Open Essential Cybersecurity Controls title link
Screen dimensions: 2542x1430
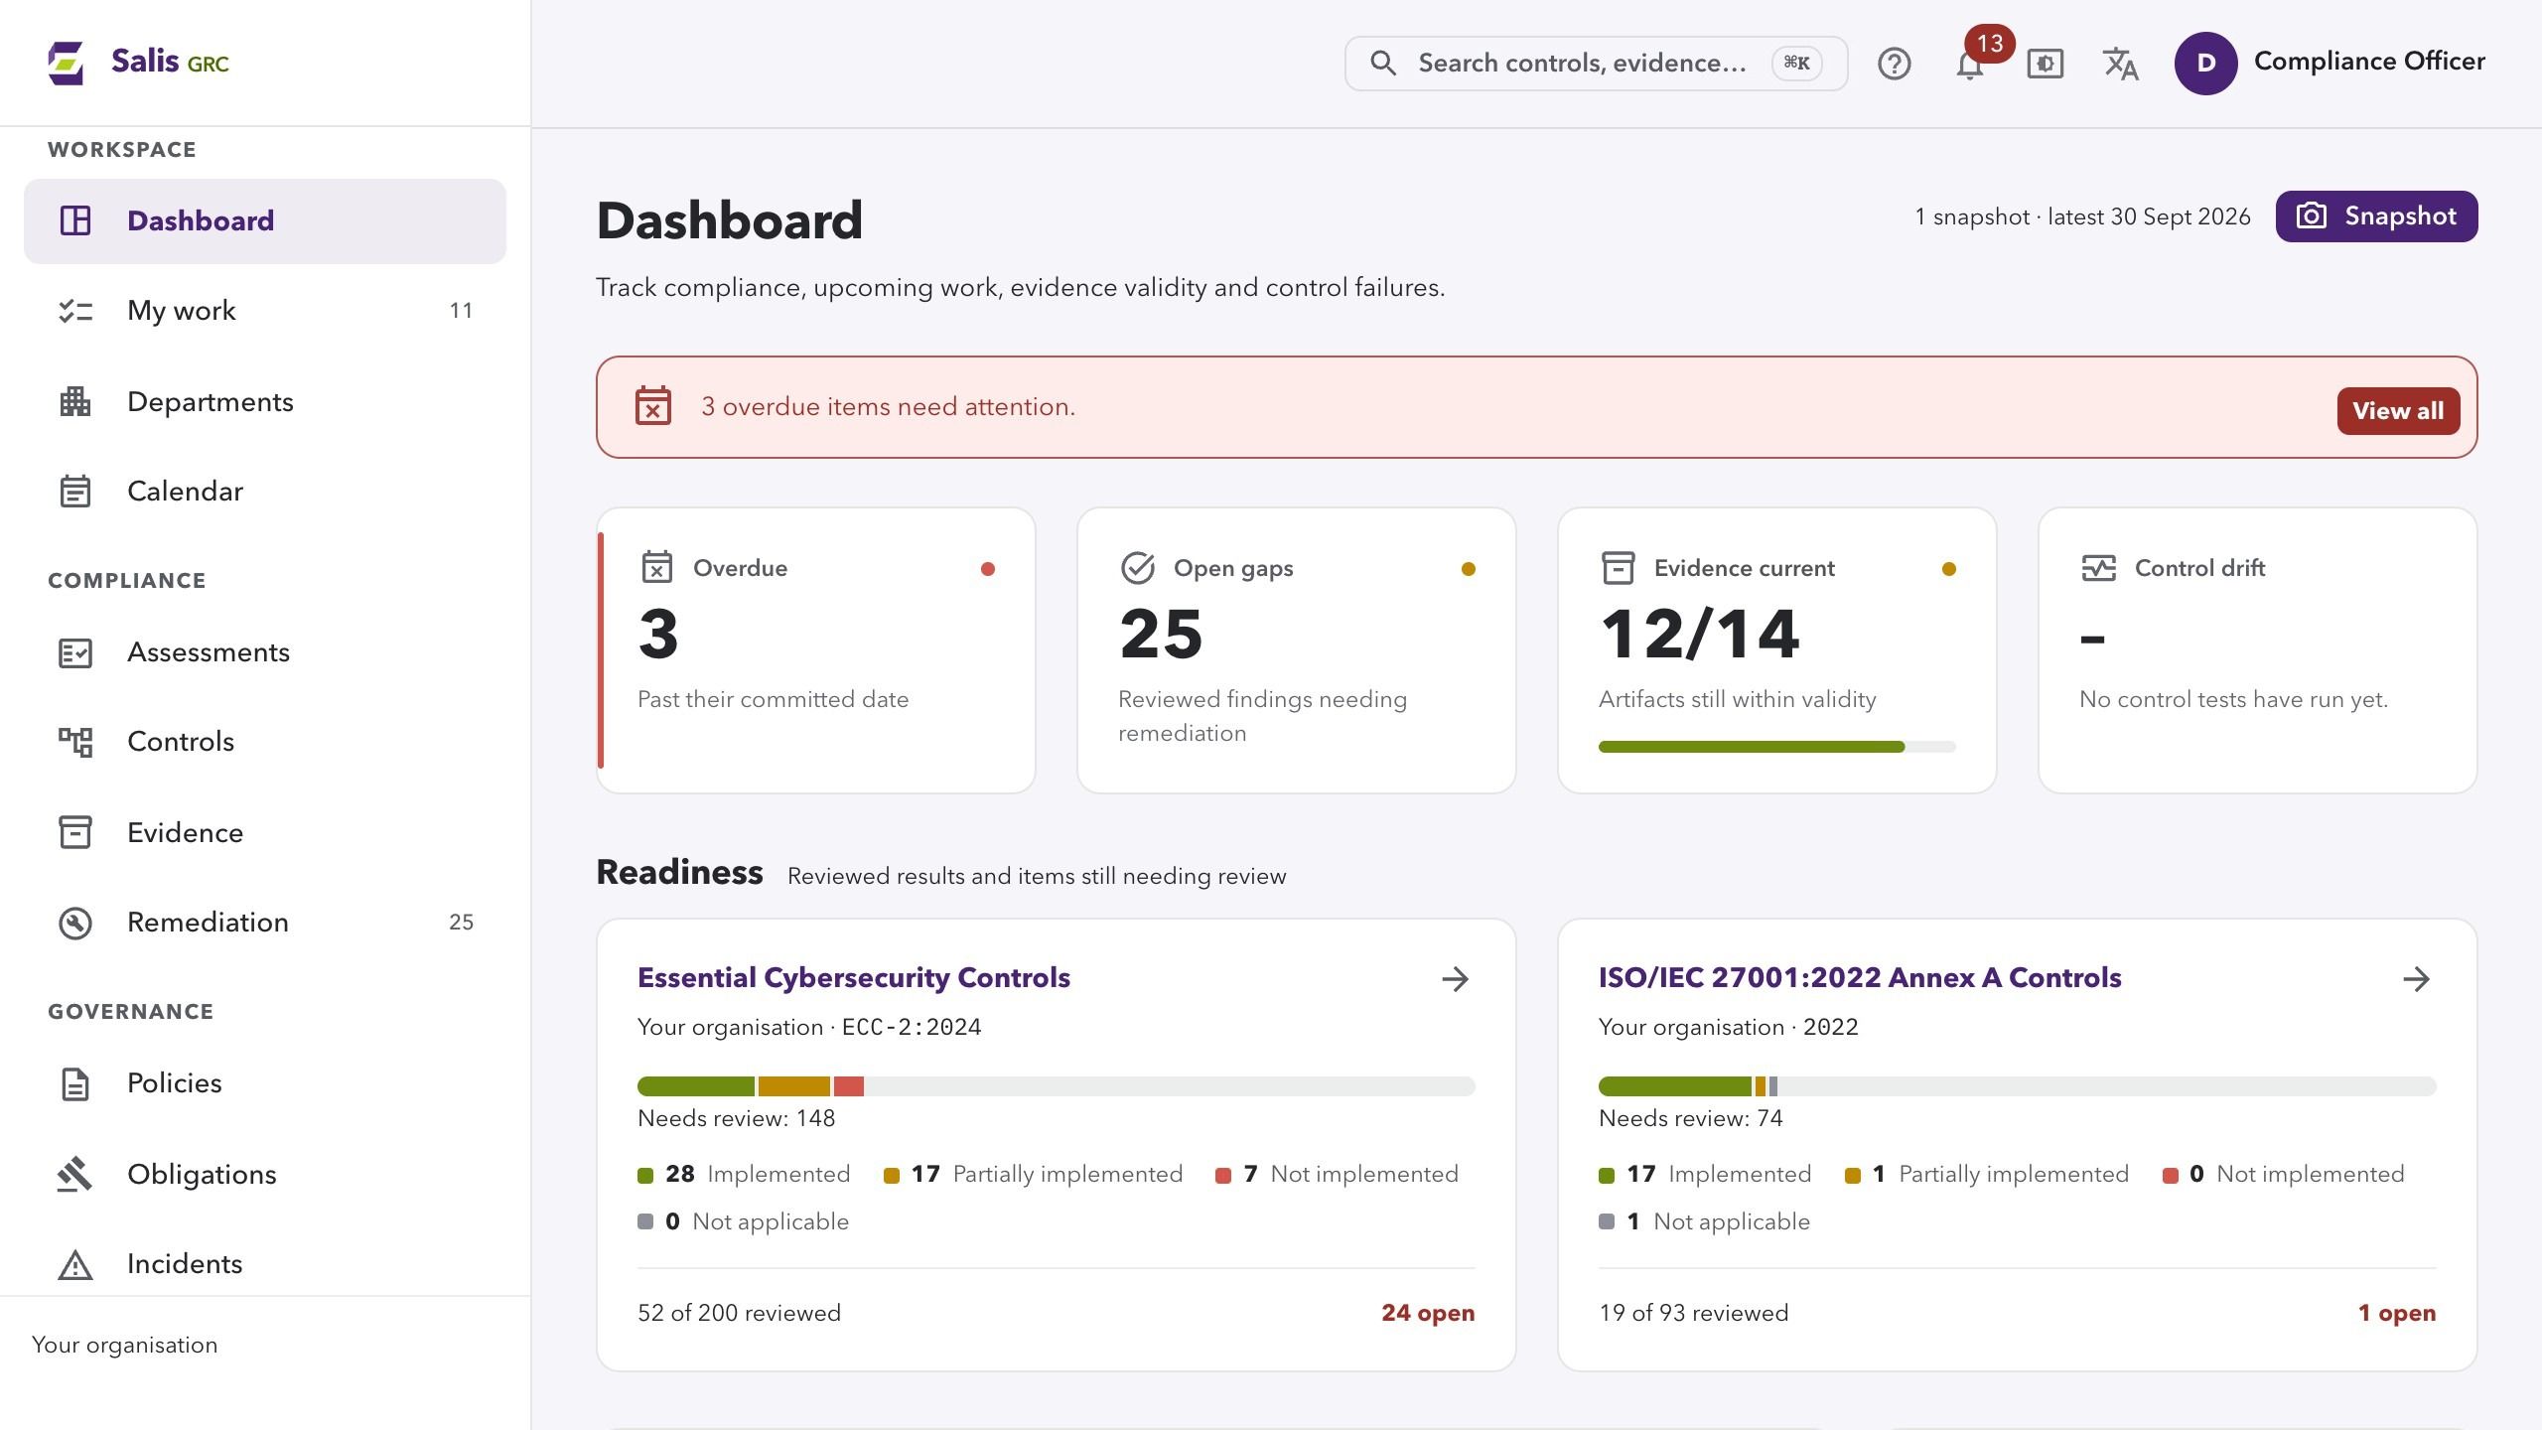click(x=854, y=978)
